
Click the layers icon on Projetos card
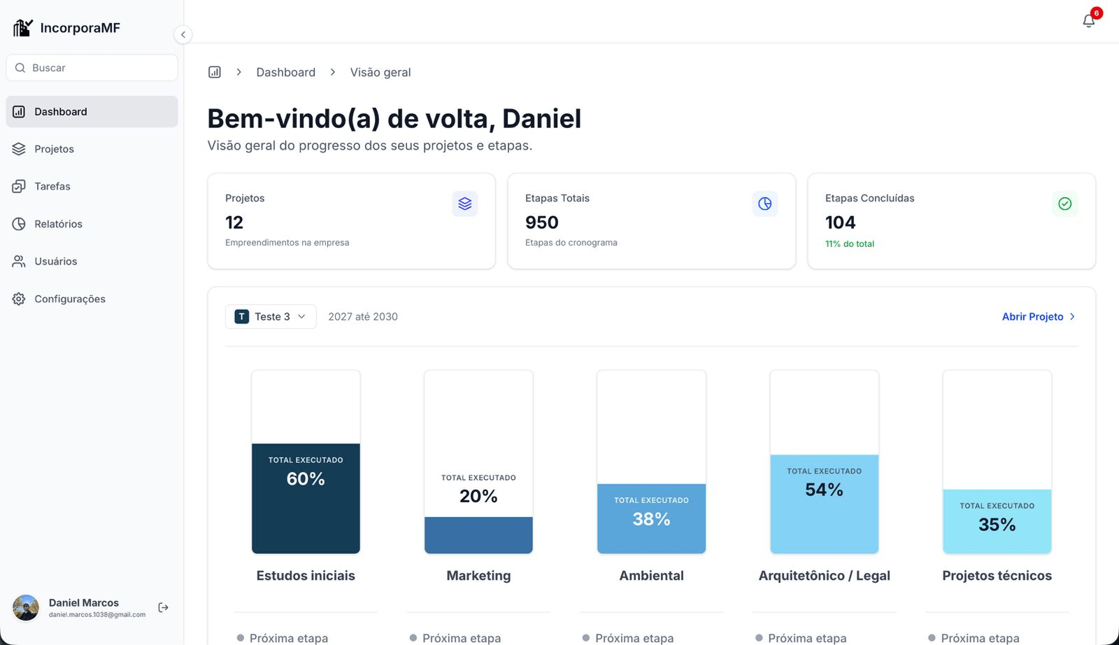465,204
